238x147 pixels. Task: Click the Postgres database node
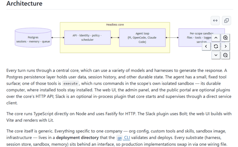coord(33,38)
